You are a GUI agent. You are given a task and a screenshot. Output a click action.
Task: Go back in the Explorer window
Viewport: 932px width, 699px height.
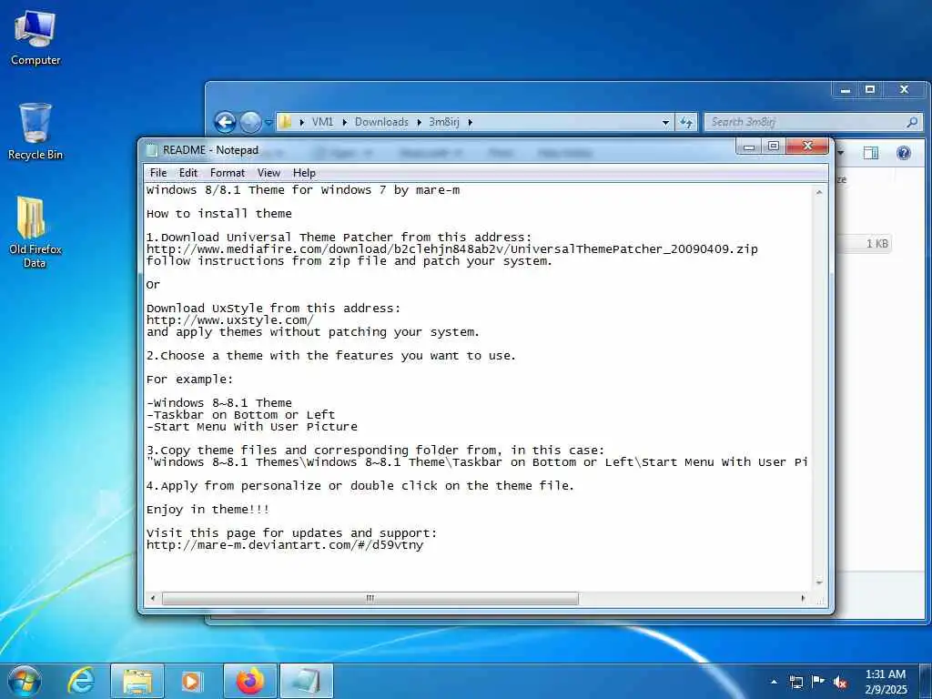click(226, 123)
